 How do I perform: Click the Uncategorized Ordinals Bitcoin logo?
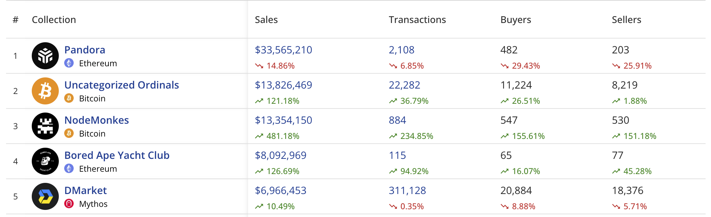[45, 91]
